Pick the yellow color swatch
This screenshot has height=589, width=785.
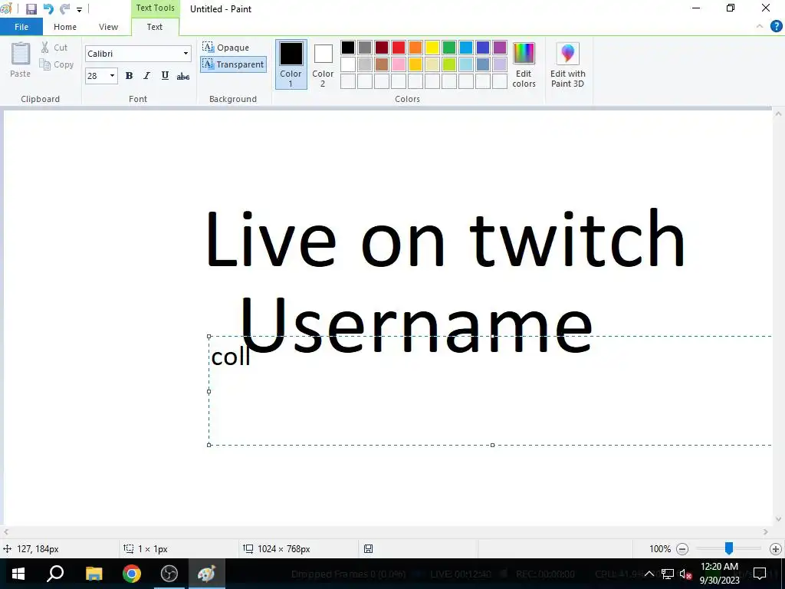click(432, 48)
